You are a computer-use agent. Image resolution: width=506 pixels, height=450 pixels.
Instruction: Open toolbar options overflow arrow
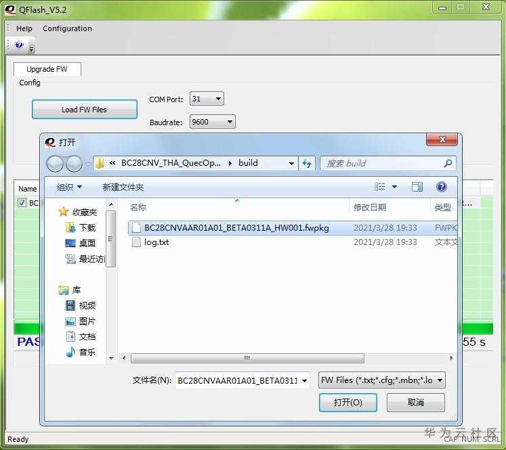[x=31, y=49]
